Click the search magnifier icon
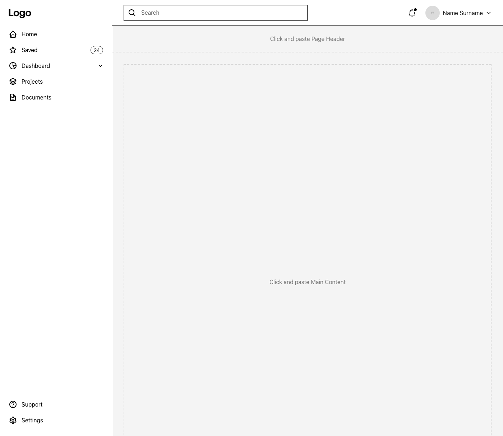Image resolution: width=503 pixels, height=436 pixels. click(132, 13)
